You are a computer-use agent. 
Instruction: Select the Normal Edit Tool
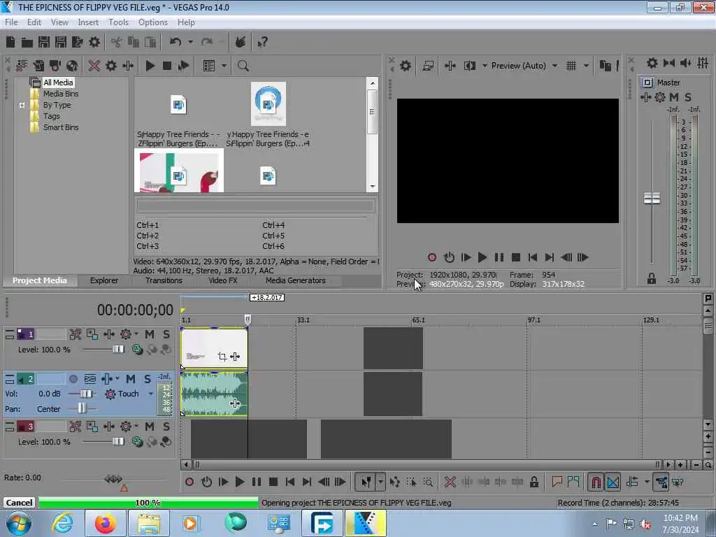point(366,482)
